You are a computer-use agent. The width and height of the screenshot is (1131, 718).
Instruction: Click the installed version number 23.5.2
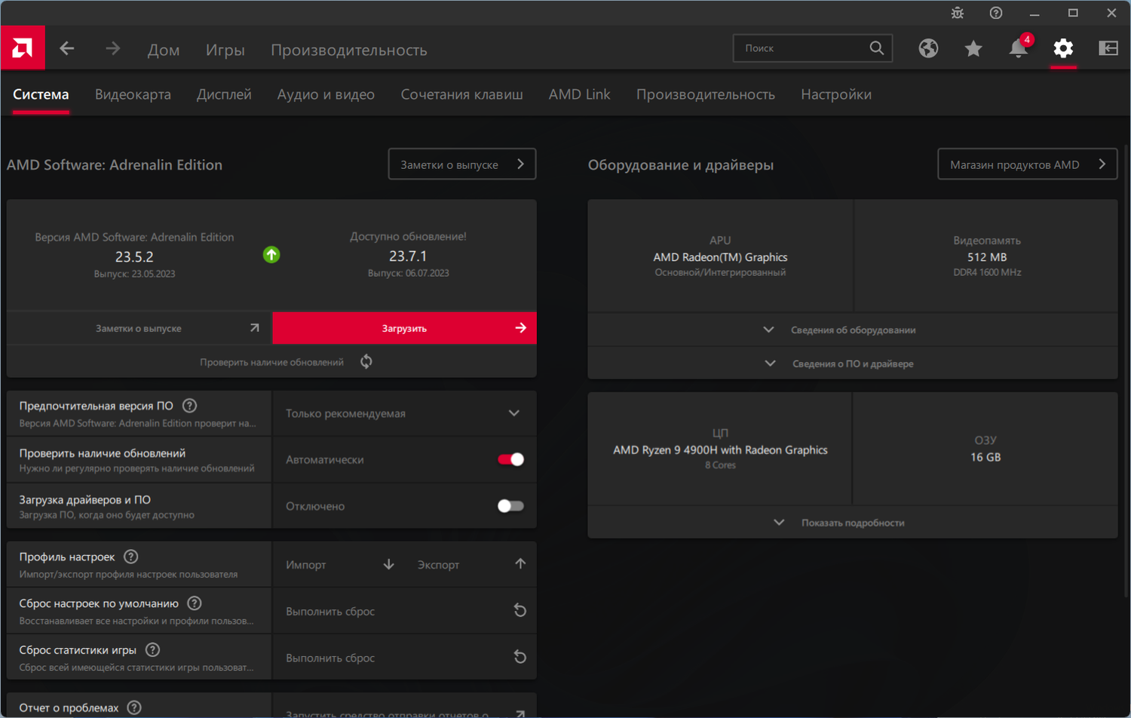134,256
